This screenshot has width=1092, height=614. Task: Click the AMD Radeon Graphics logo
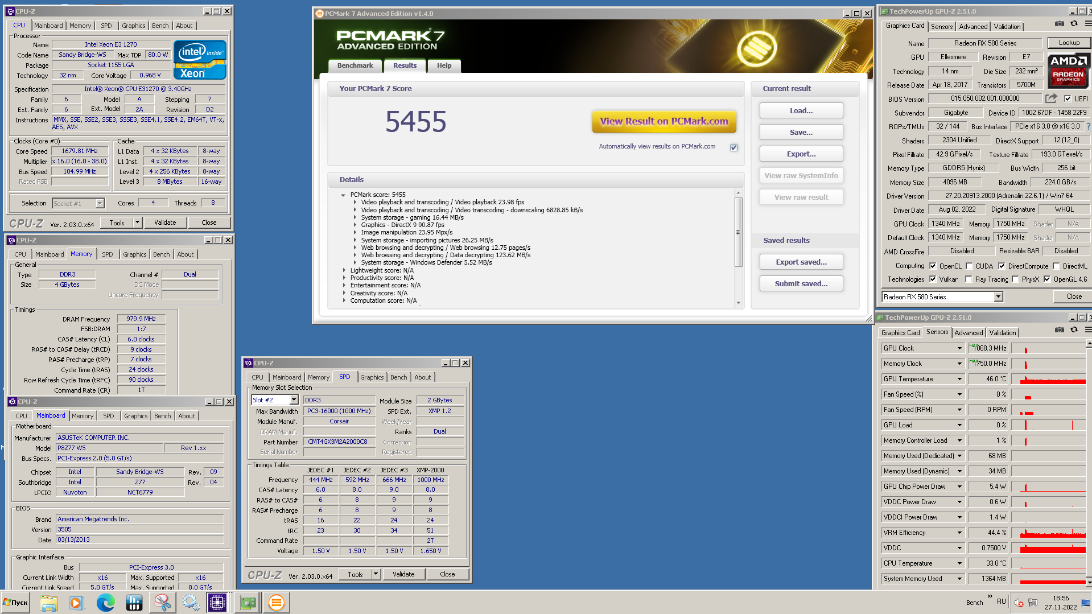[x=1068, y=71]
